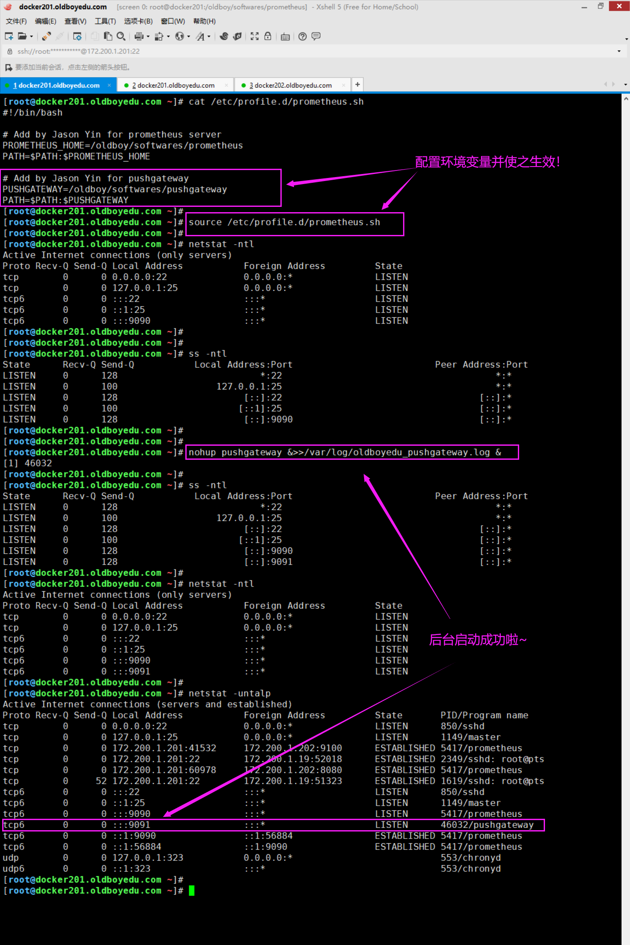Click the Paste clipboard icon
The image size is (630, 945).
point(108,36)
